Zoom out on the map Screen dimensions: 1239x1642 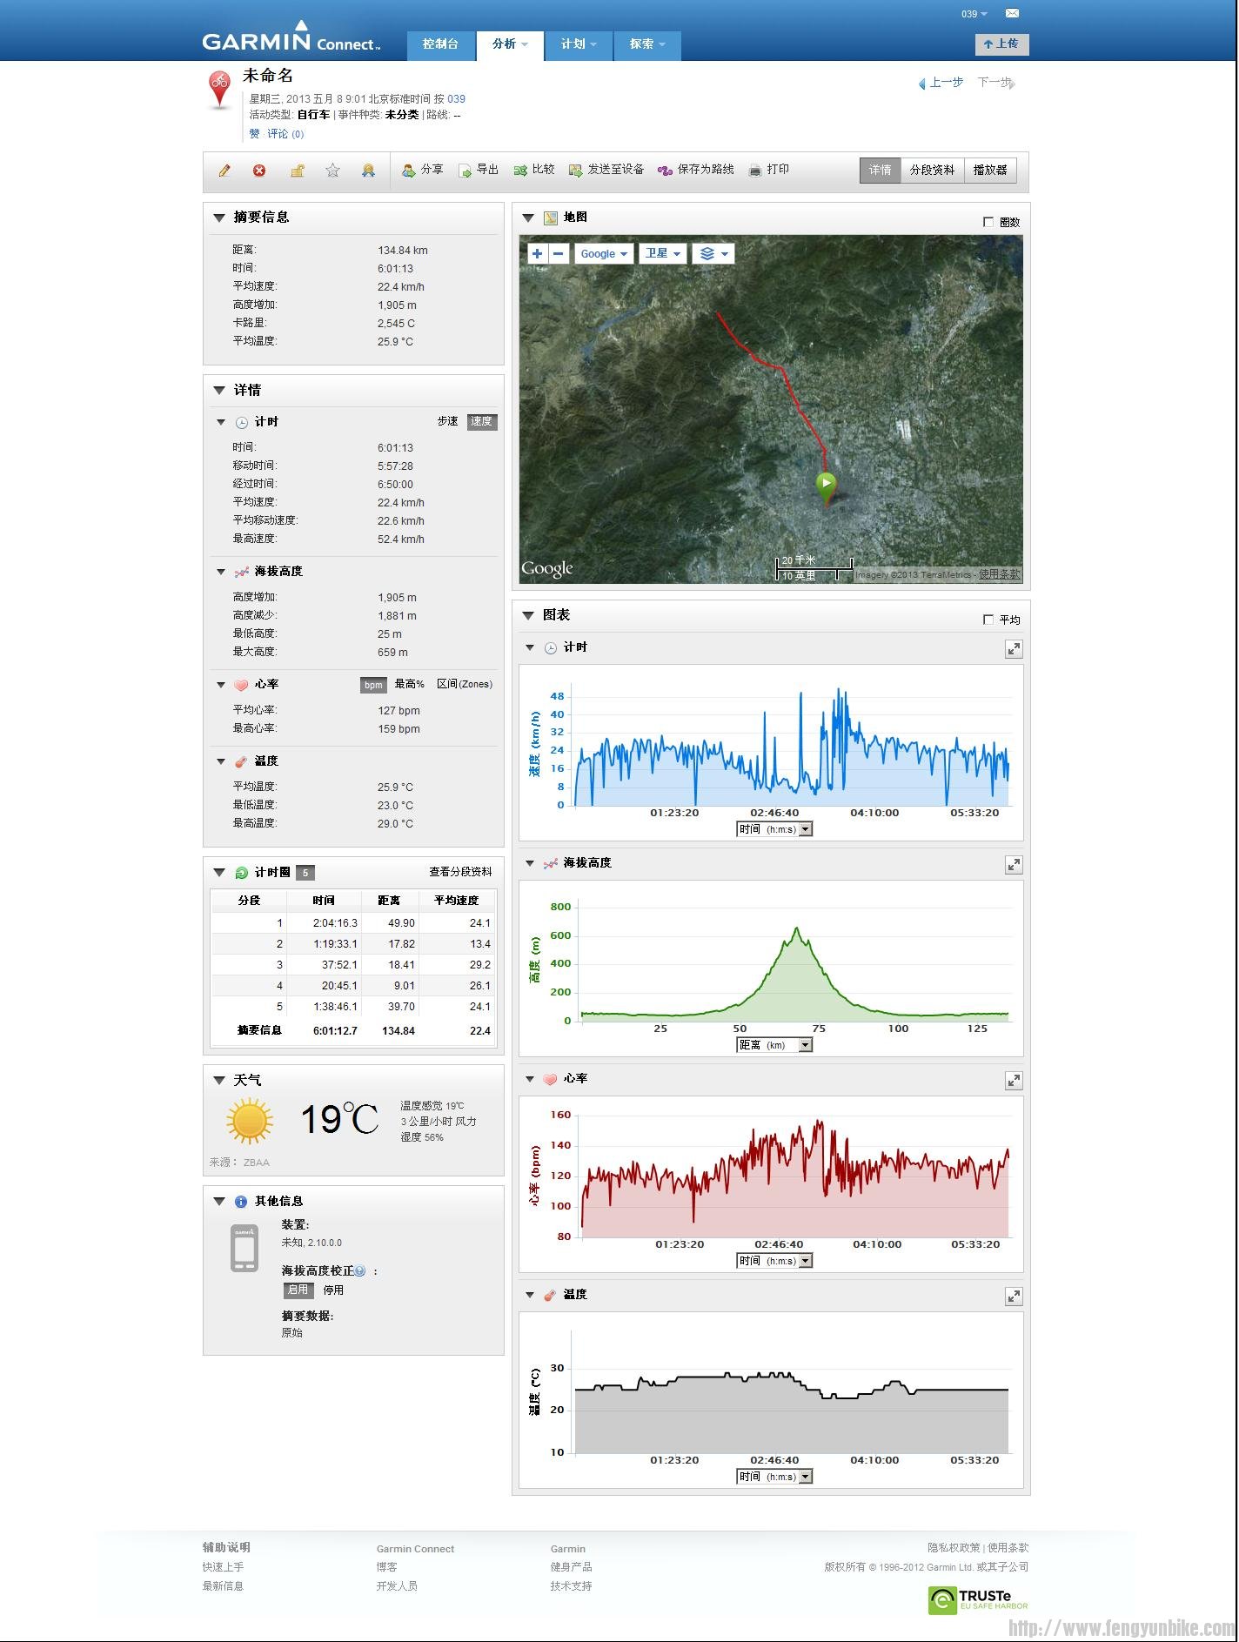(x=559, y=253)
